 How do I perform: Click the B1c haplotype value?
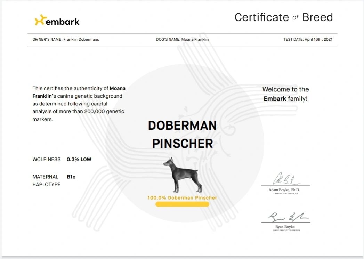coord(71,177)
